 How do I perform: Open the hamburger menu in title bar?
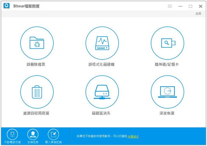[170, 6]
